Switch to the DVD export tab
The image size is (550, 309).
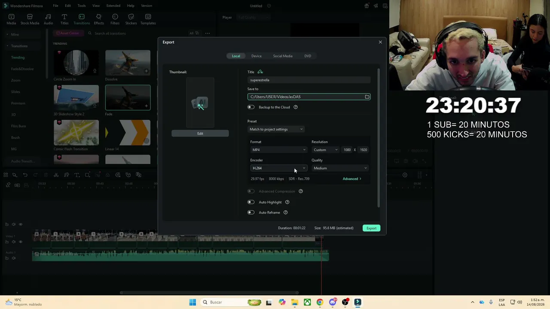click(x=308, y=56)
